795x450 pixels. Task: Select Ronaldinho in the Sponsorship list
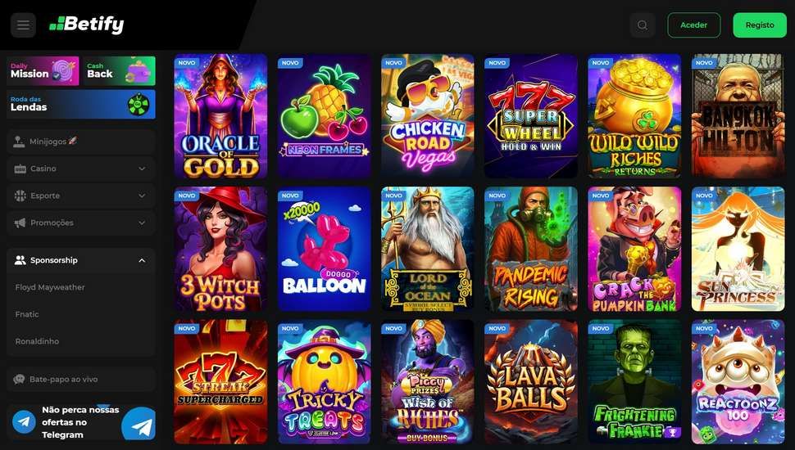(x=37, y=341)
